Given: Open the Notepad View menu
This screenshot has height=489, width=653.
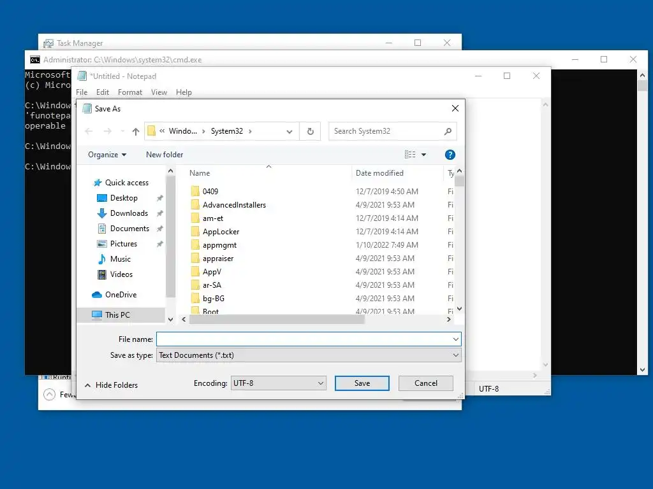Looking at the screenshot, I should point(159,92).
